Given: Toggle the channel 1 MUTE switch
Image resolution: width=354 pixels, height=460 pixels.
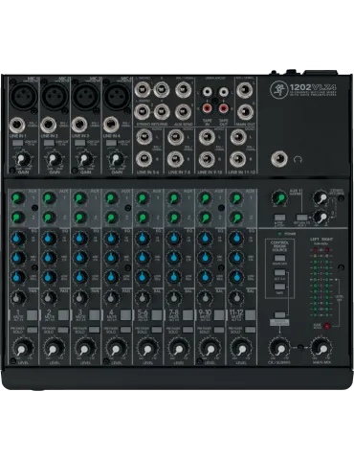Looking at the screenshot, I should coord(33,315).
